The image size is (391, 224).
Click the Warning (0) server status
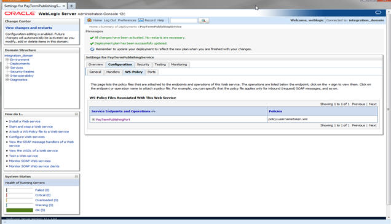click(44, 205)
